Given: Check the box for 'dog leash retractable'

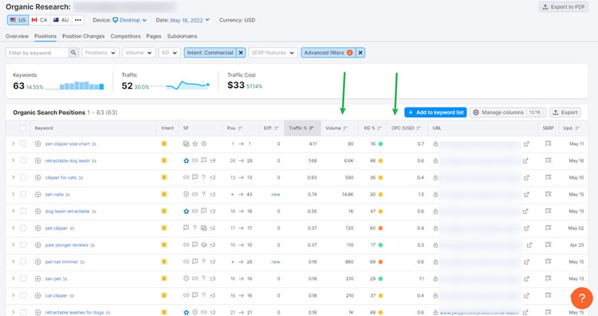Looking at the screenshot, I should click(x=23, y=211).
